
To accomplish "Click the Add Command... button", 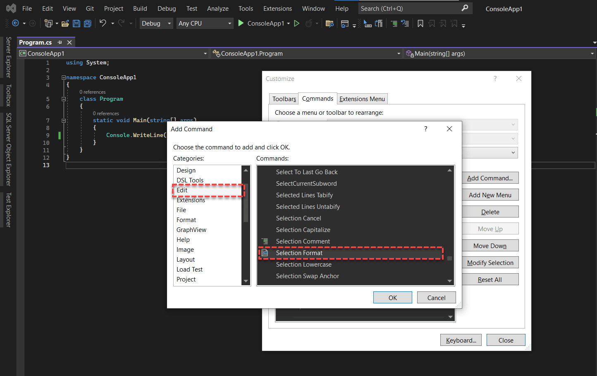I will click(x=490, y=178).
